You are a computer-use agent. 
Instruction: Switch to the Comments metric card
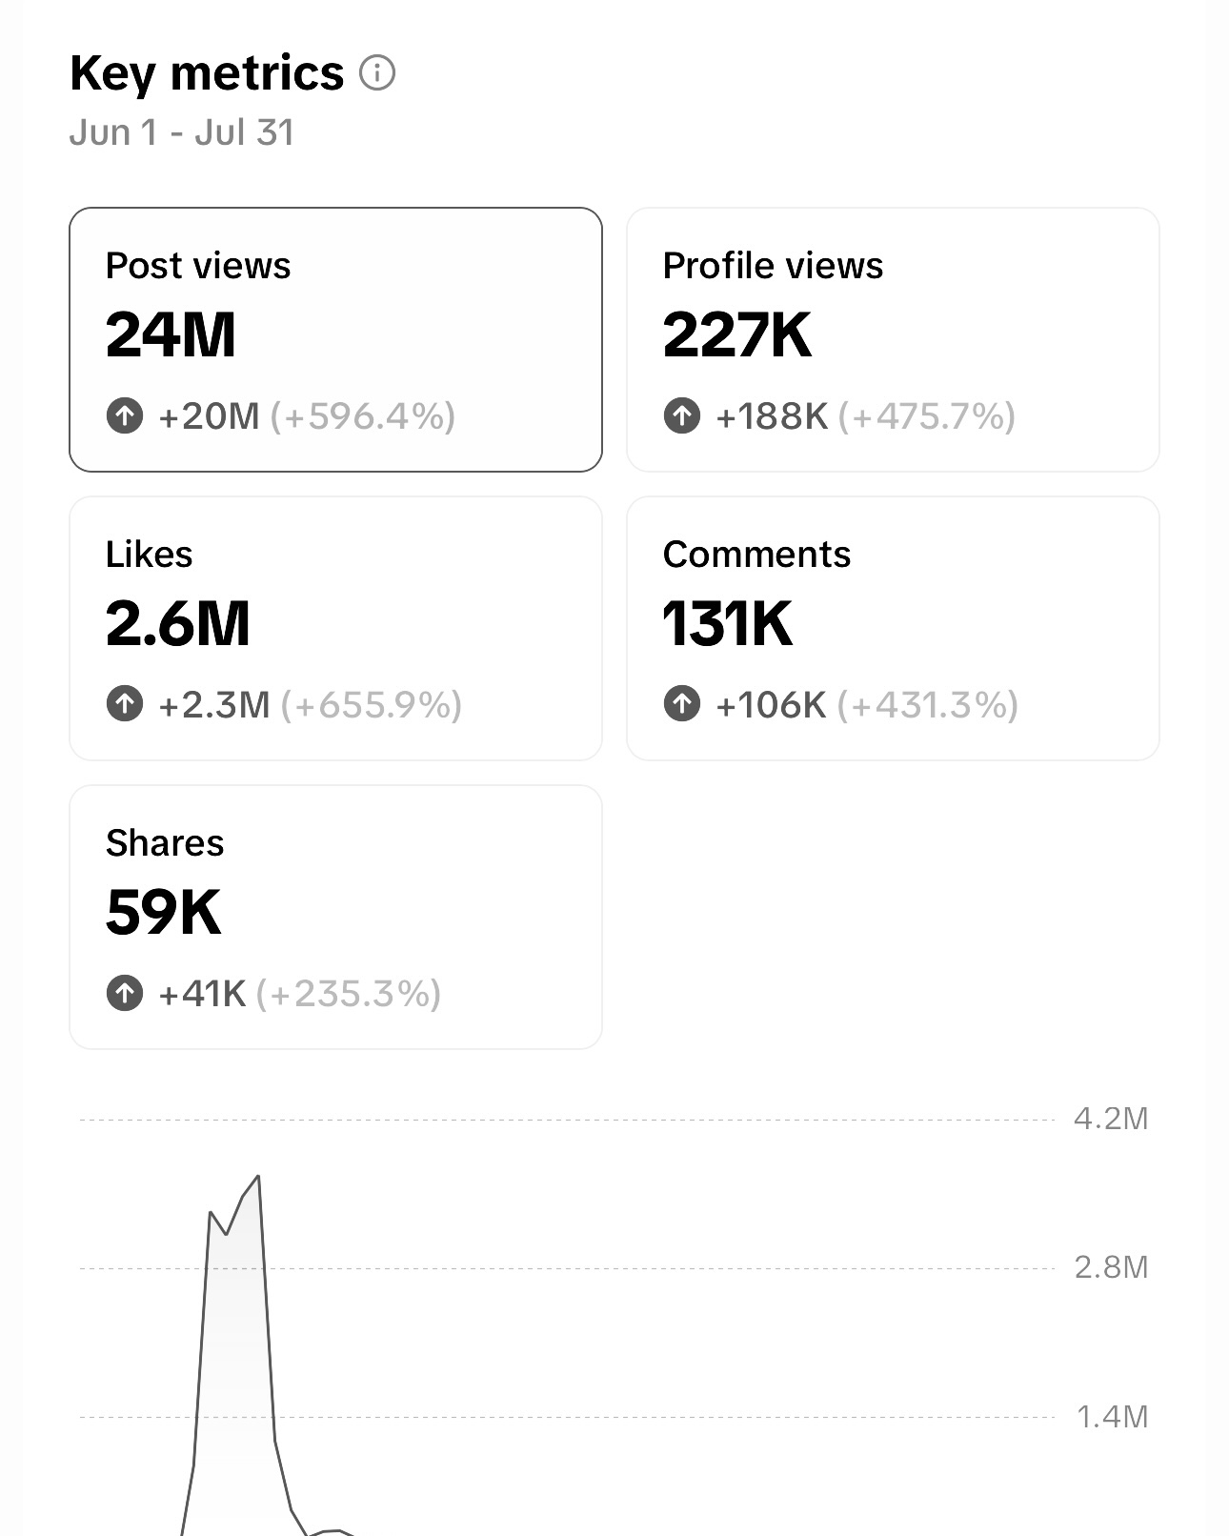[893, 628]
